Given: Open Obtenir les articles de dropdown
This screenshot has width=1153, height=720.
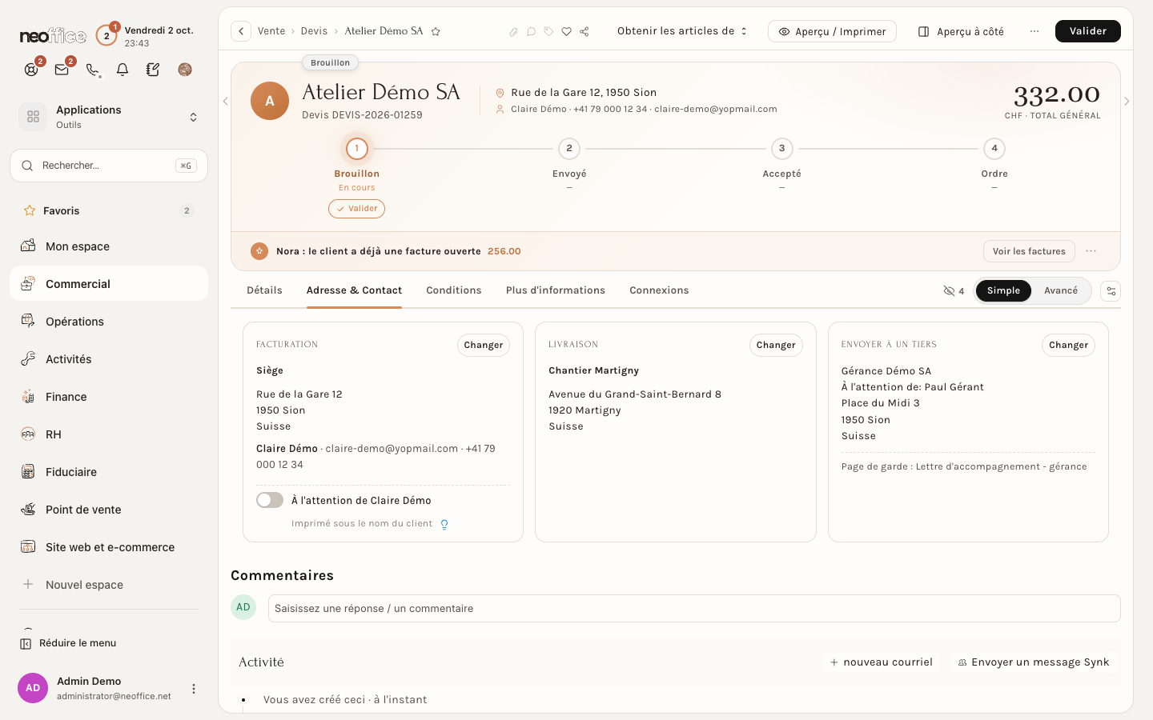Looking at the screenshot, I should pyautogui.click(x=682, y=31).
